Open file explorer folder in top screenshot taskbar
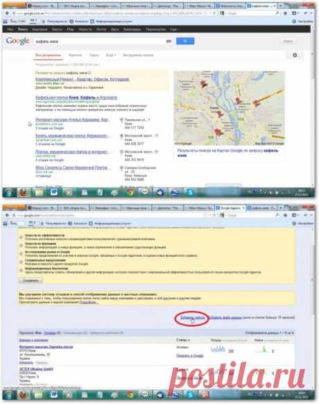The height and width of the screenshot is (404, 319). pyautogui.click(x=39, y=192)
